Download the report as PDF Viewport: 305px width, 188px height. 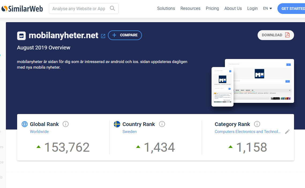coord(276,35)
